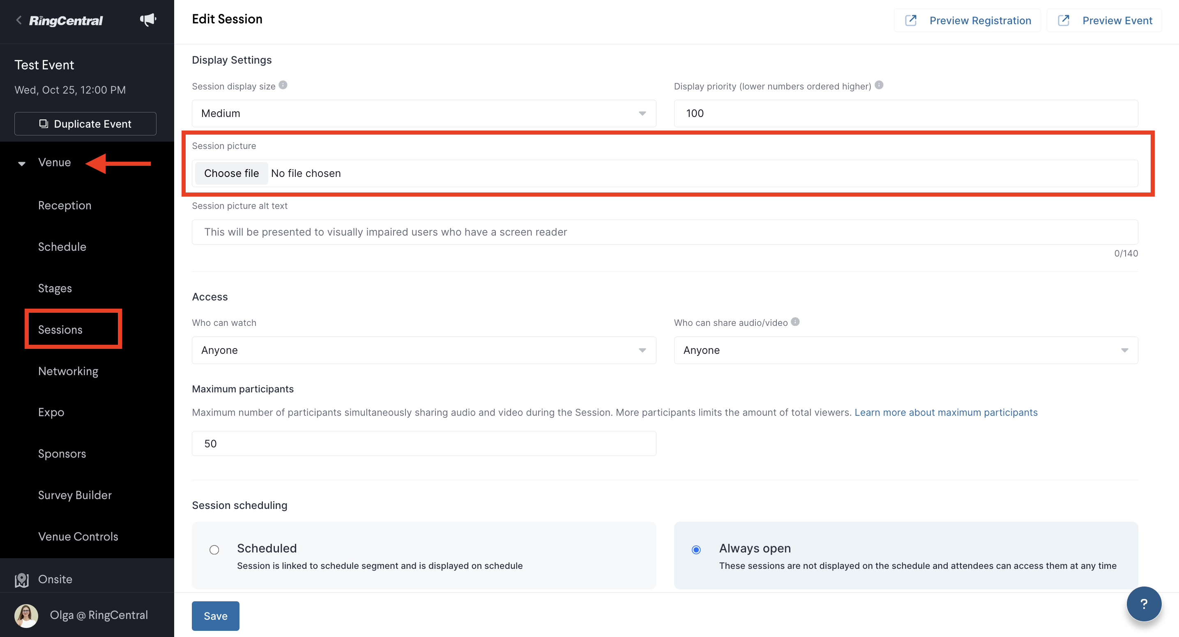Click the Test Event title
The width and height of the screenshot is (1179, 637).
coord(44,65)
